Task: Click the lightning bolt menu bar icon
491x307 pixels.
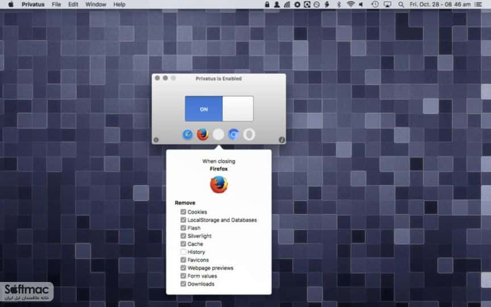Action: (327, 5)
